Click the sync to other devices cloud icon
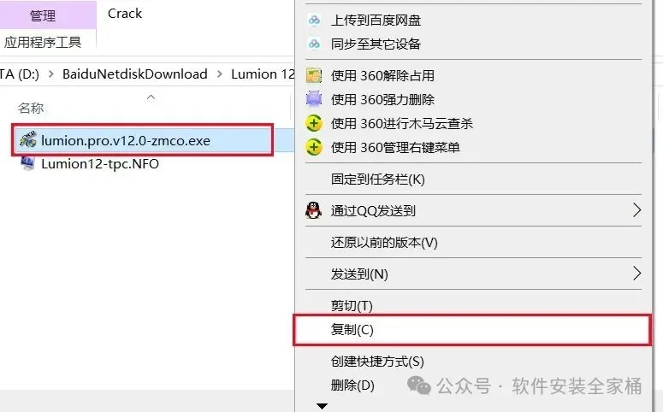The height and width of the screenshot is (412, 663). coord(314,44)
